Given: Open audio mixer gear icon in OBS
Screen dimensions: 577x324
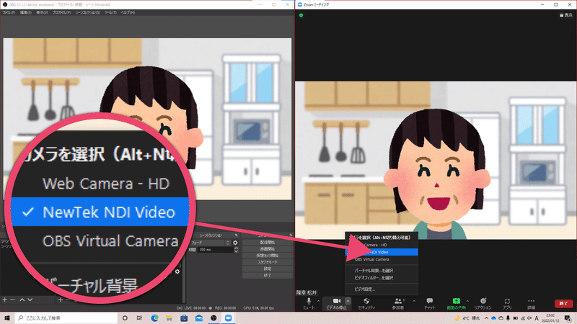Looking at the screenshot, I should pos(177,271).
